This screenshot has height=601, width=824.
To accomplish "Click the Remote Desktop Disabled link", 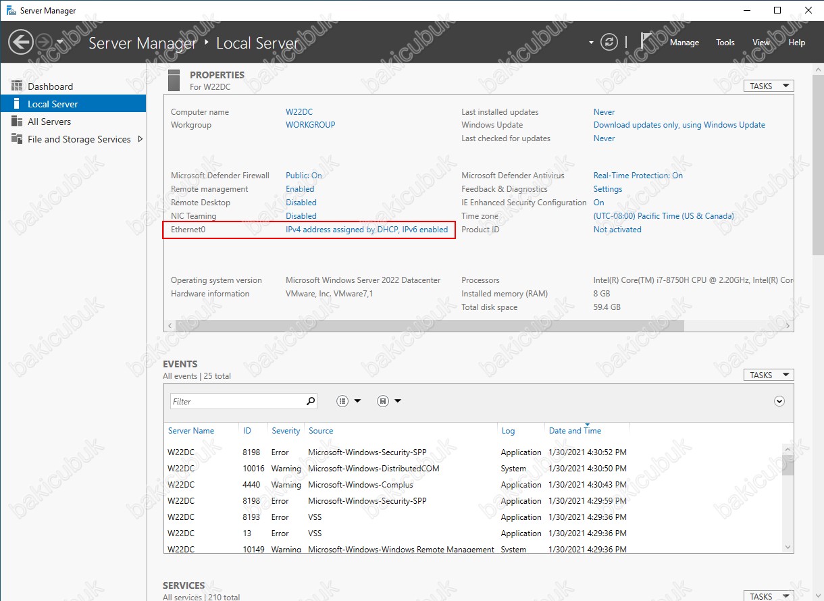I will click(301, 203).
